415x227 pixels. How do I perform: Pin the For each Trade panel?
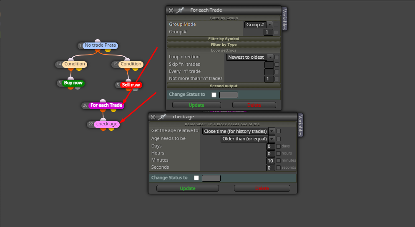click(x=180, y=10)
